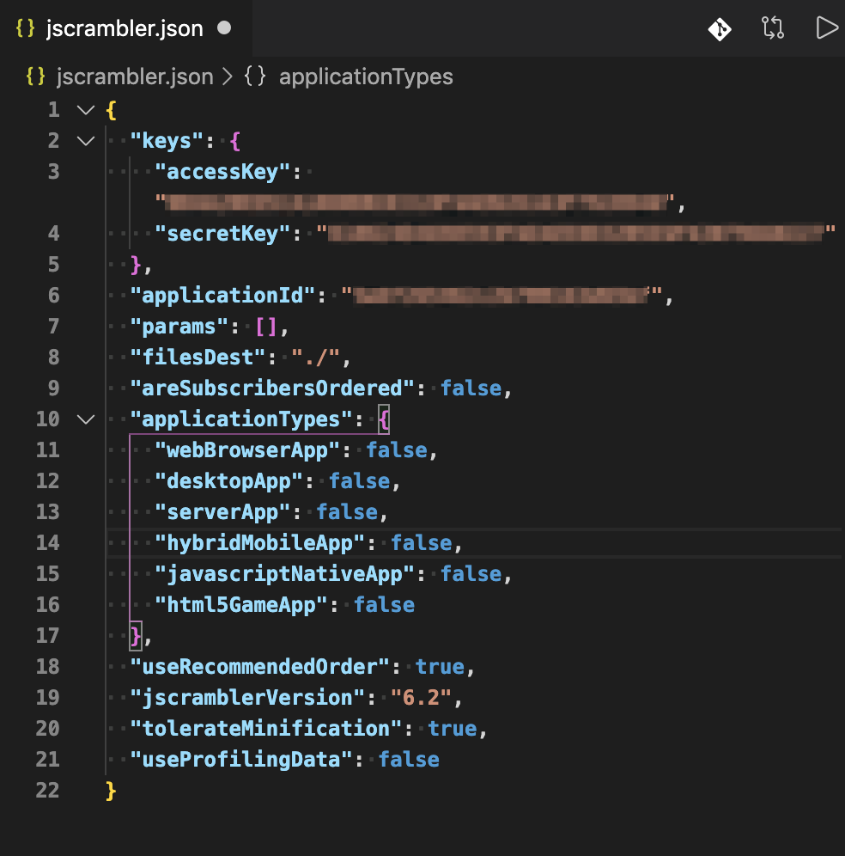
Task: Click the false value of webBrowserApp
Action: pos(397,450)
